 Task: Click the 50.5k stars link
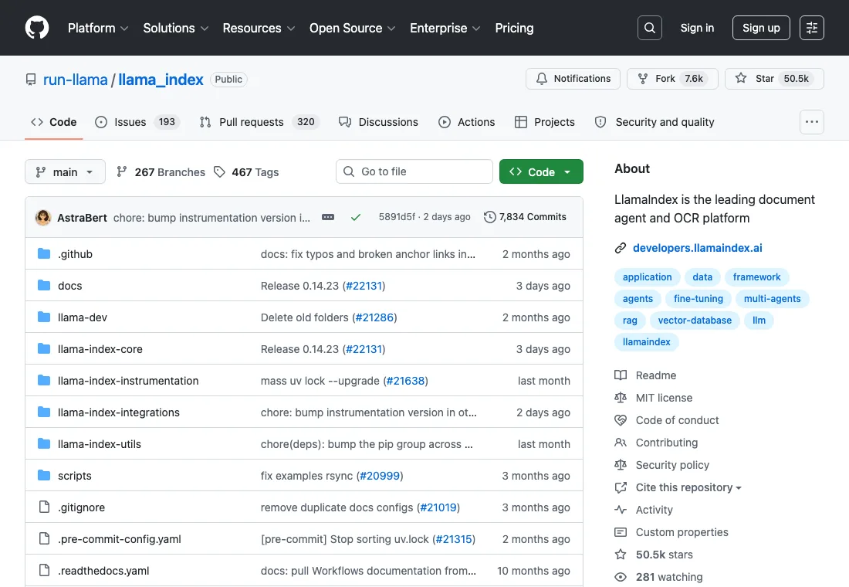point(665,555)
